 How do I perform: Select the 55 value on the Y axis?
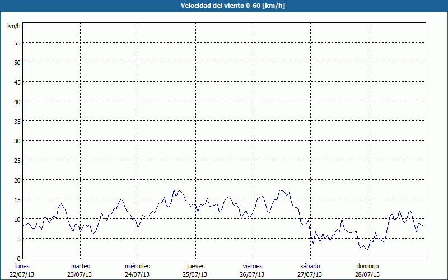(x=17, y=43)
